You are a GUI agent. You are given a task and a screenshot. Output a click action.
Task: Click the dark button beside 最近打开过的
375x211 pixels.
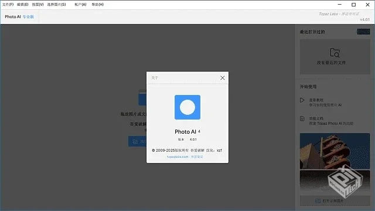pos(363,32)
